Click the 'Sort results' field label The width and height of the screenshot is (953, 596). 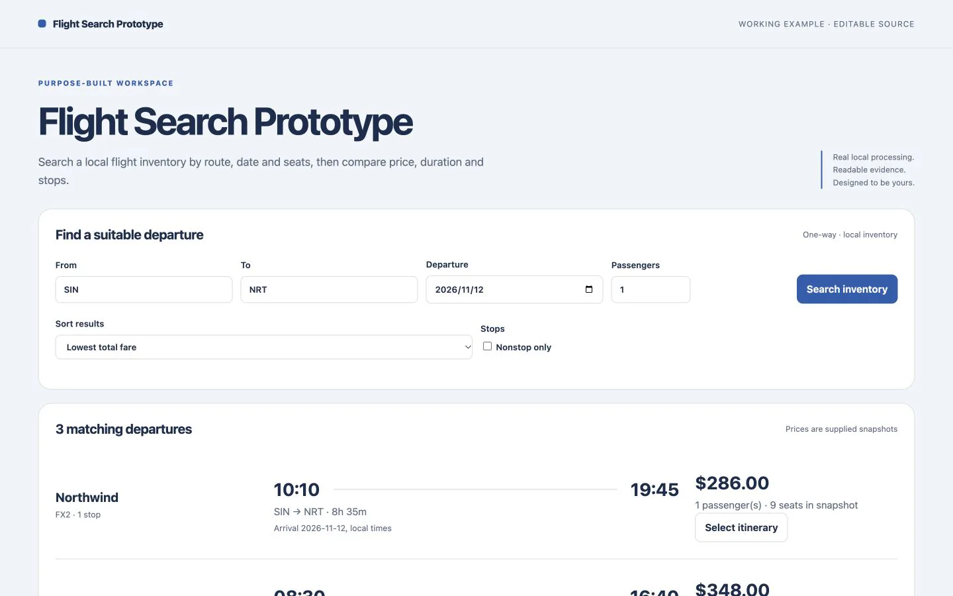click(x=79, y=324)
